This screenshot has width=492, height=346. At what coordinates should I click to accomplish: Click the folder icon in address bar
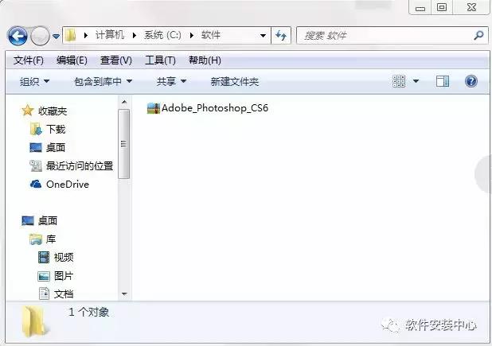(71, 35)
